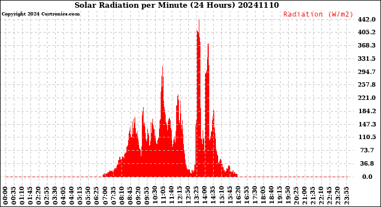The height and width of the screenshot is (207, 381).
Task: Click the 11:05 time label
Action: pyautogui.click(x=163, y=196)
